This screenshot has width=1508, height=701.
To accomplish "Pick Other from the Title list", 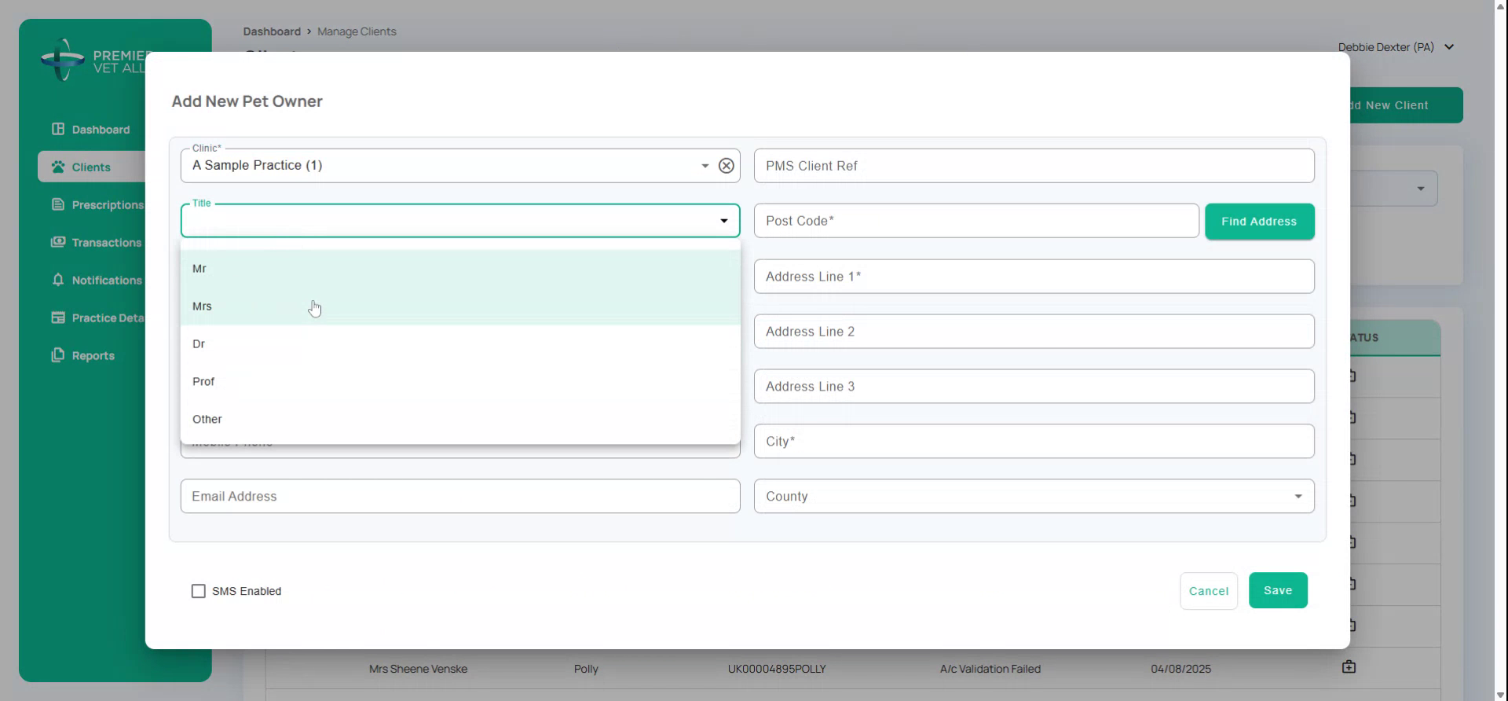I will click(460, 420).
